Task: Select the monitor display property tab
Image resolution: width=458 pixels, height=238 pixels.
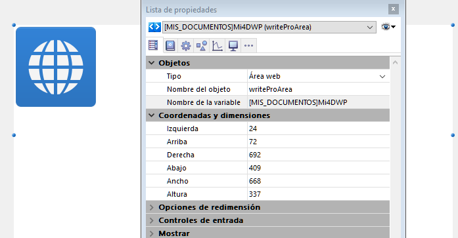Action: (233, 46)
